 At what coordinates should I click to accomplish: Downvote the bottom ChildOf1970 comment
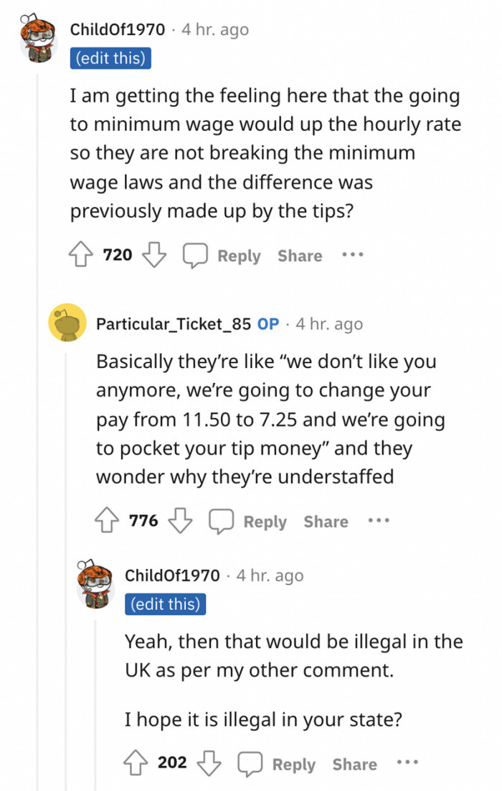tap(209, 763)
